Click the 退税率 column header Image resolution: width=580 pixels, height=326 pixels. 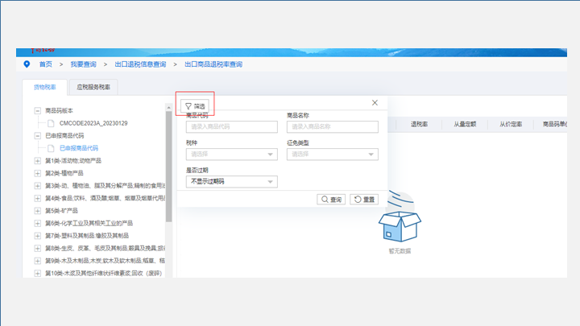click(419, 124)
